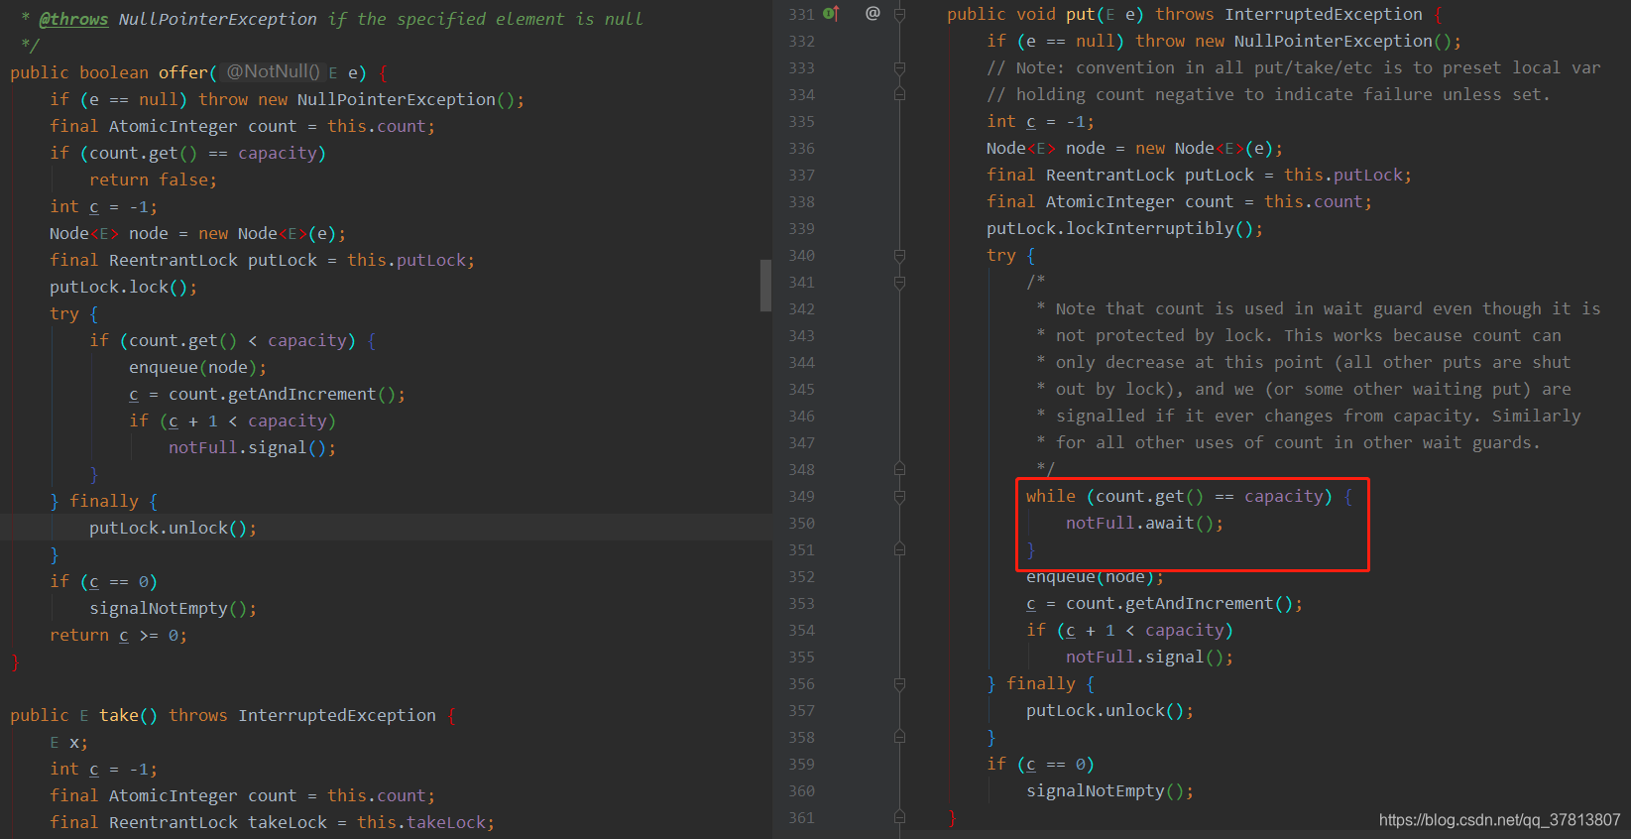This screenshot has width=1631, height=839.
Task: Click line number 357 in the right gutter
Action: coord(801,710)
